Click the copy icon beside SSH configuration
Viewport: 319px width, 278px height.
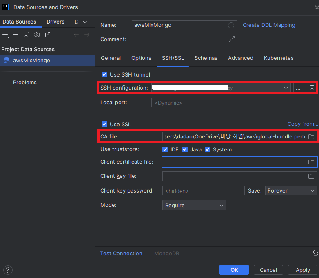(x=312, y=88)
